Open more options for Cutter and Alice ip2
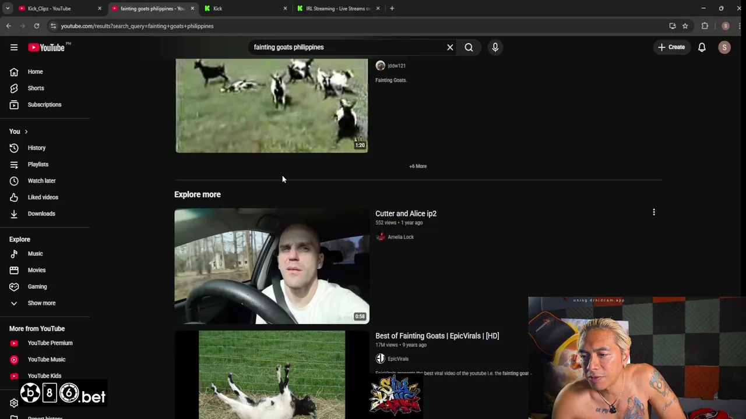Screen dimensions: 746x419 [654, 212]
